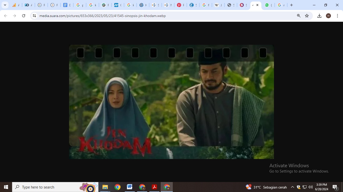
Task: Switch to the JP blue icon tab
Action: pyautogui.click(x=118, y=5)
